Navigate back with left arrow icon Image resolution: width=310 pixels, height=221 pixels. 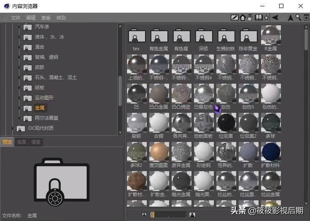(275, 18)
